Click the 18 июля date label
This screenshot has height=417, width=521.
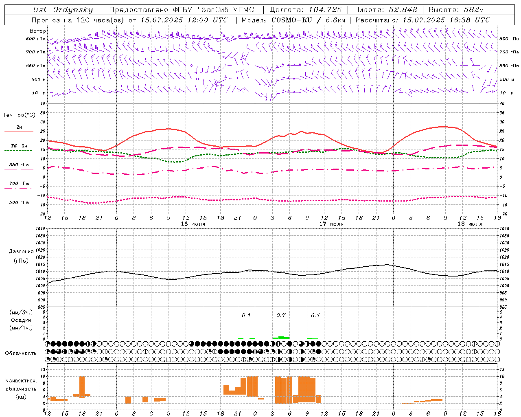tap(470, 224)
